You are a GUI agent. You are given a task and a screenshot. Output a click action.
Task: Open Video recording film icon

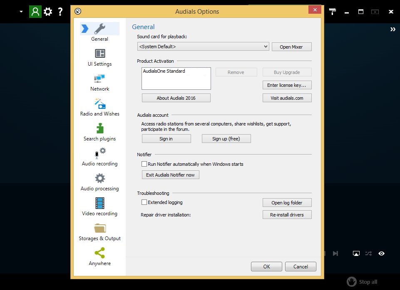(100, 203)
